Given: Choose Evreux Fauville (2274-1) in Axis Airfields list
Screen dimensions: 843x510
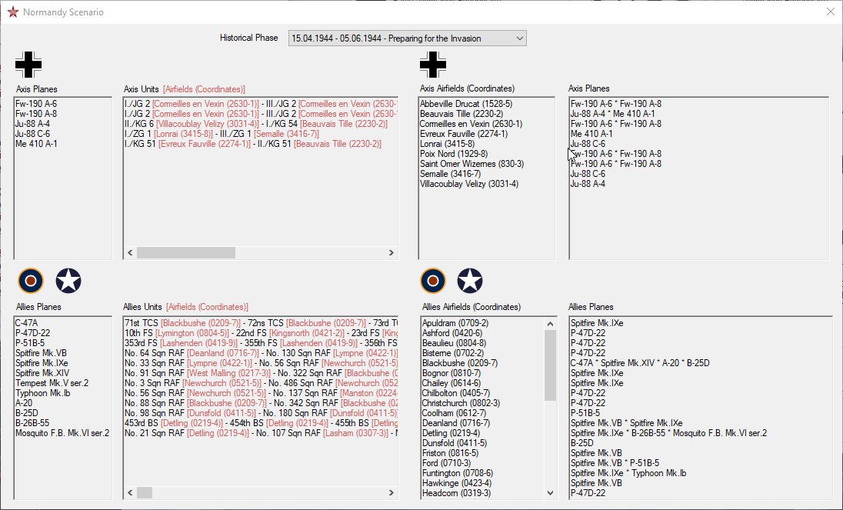Looking at the screenshot, I should 487,134.
